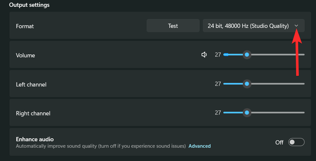Image resolution: width=316 pixels, height=161 pixels.
Task: Mute audio using the speaker icon
Action: pos(204,55)
